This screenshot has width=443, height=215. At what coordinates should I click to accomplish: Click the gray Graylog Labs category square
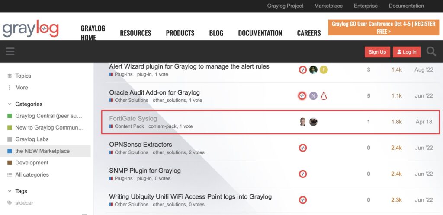pyautogui.click(x=10, y=139)
